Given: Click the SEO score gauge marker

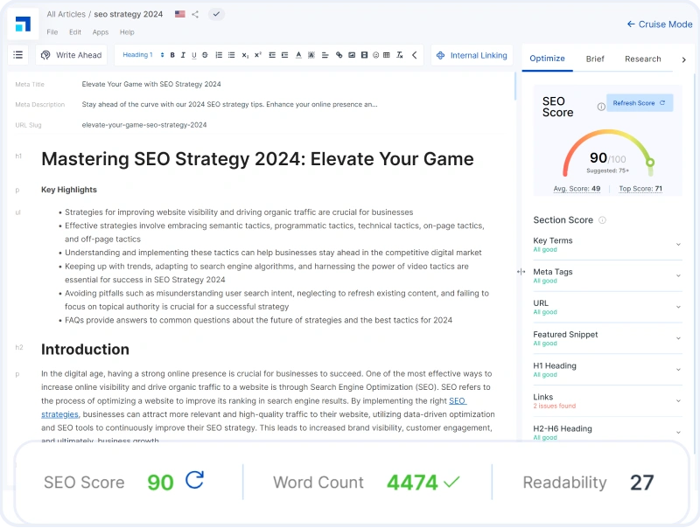Looking at the screenshot, I should point(649,162).
